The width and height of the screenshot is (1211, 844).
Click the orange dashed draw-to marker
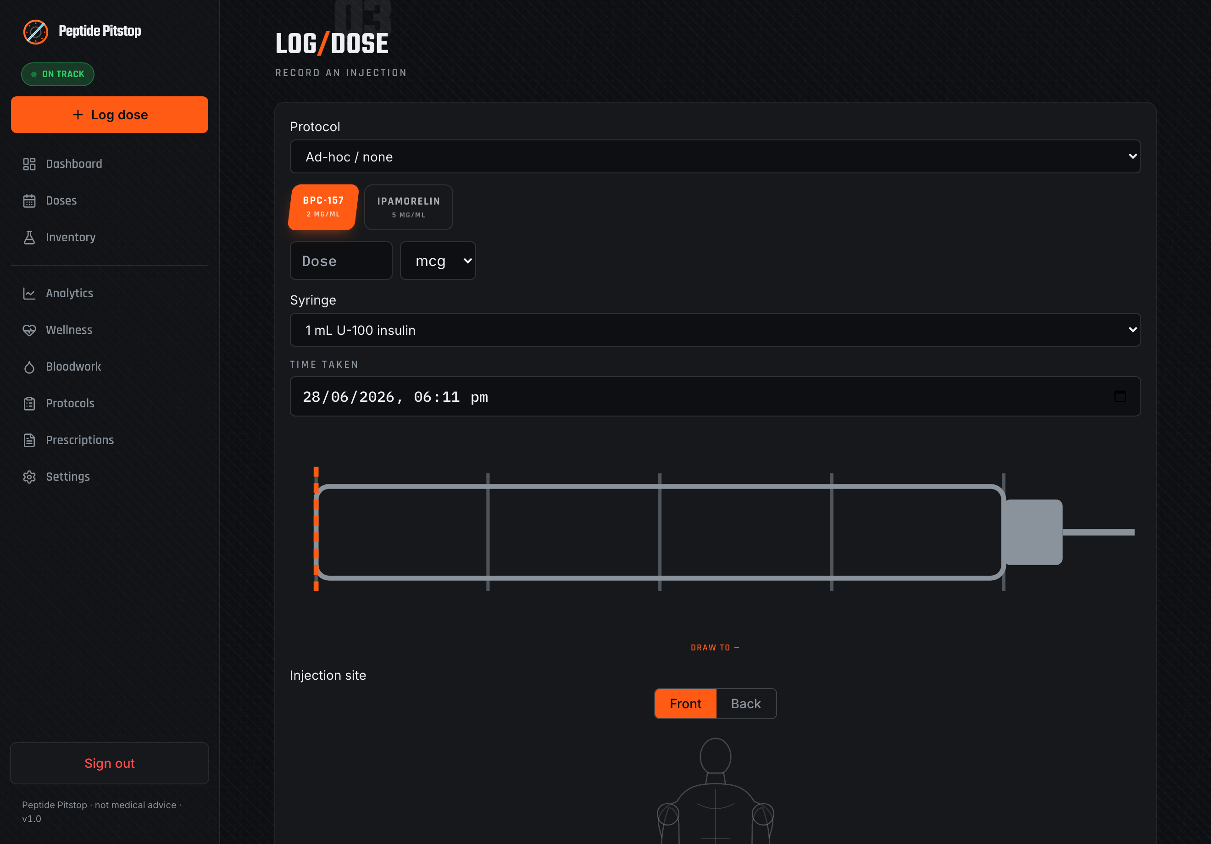tap(316, 529)
